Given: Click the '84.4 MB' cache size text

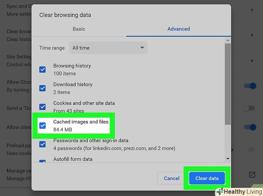Looking at the screenshot, I should [62, 130].
